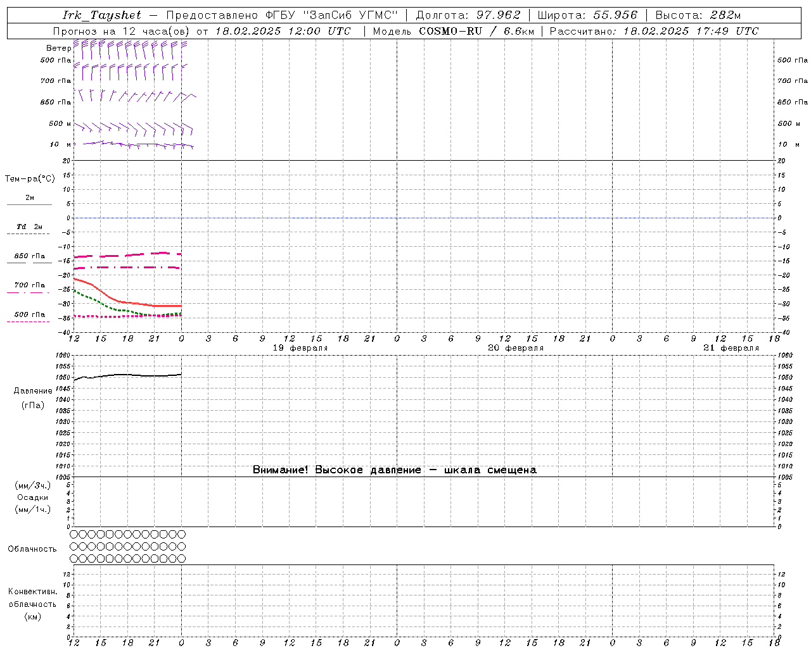The width and height of the screenshot is (811, 648).
Task: Click the Осадки precipitation label
Action: coord(33,497)
